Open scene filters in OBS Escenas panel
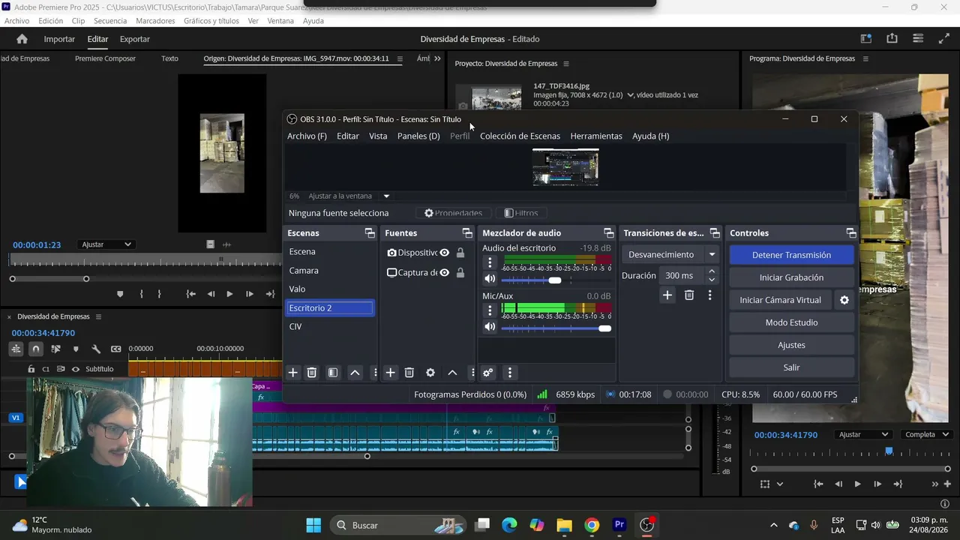This screenshot has width=960, height=540. (333, 373)
